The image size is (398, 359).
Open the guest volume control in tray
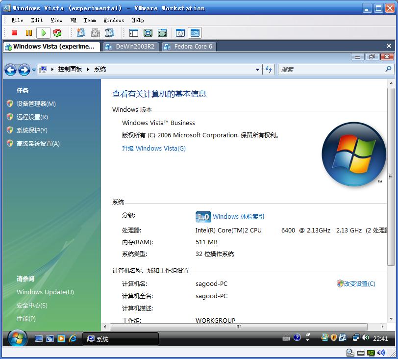click(365, 337)
